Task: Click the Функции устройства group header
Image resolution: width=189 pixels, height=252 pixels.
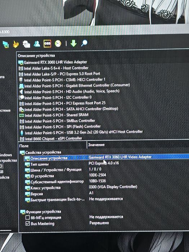Action: click(x=44, y=212)
